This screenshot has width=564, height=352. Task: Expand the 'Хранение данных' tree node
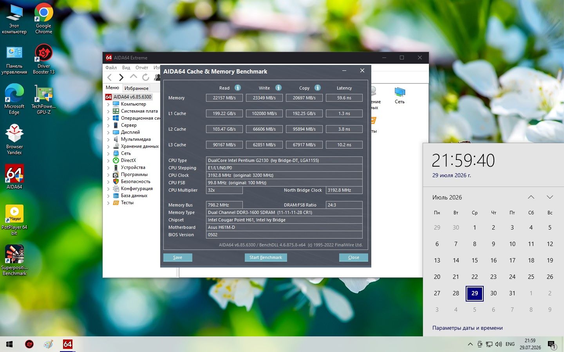tap(108, 146)
